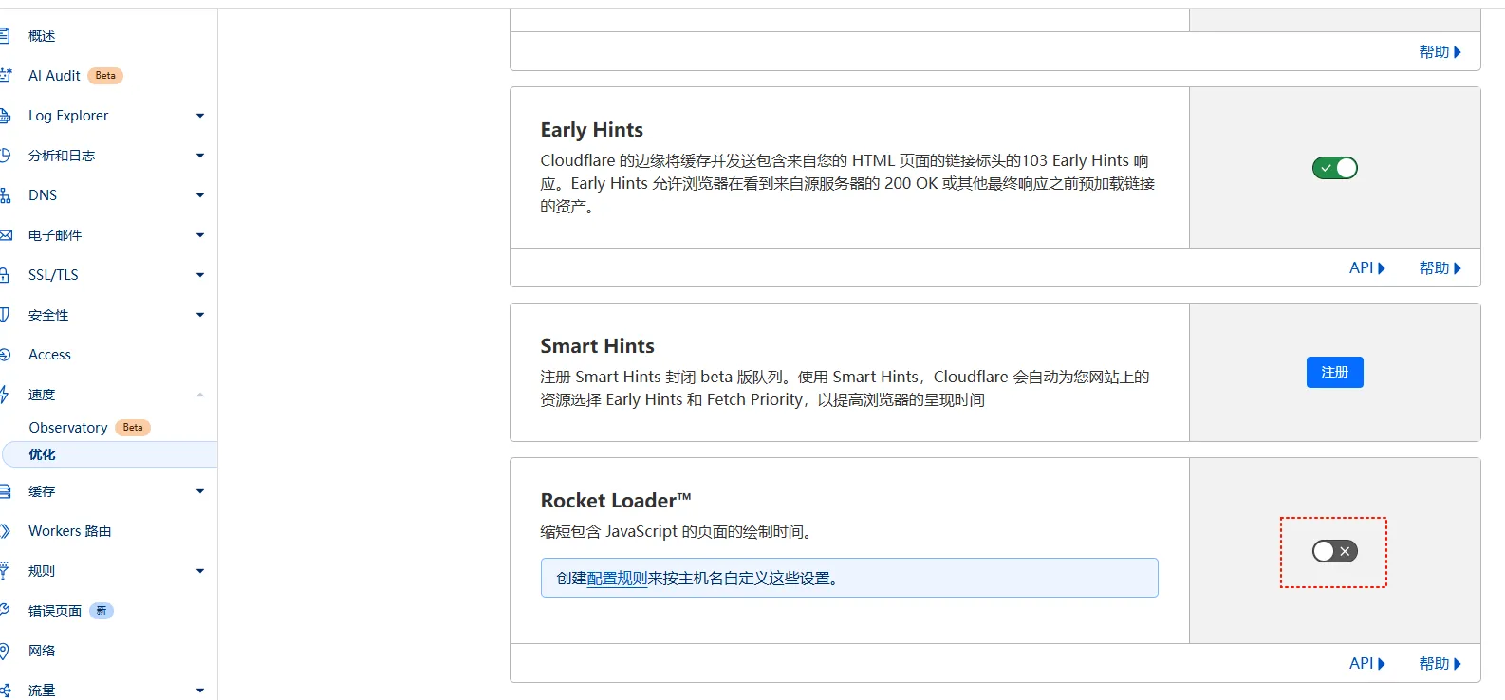Click the Log Explorer sidebar icon
This screenshot has width=1505, height=700.
click(5, 116)
